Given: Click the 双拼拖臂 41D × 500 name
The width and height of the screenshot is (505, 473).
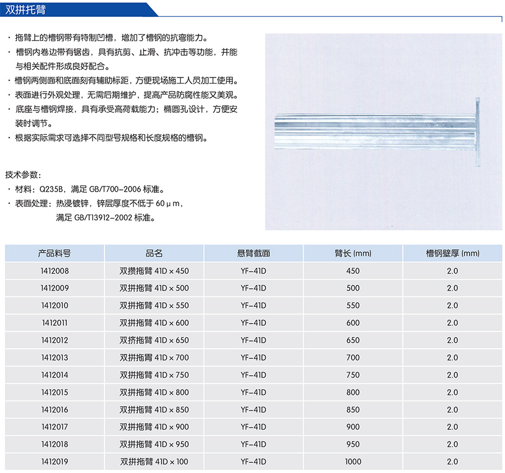Looking at the screenshot, I should pos(154,288).
